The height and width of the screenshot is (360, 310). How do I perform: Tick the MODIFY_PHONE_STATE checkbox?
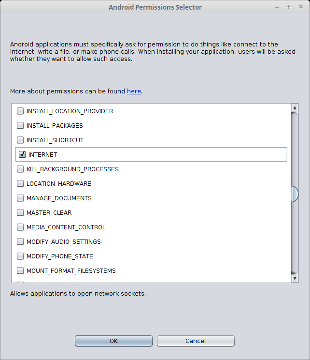point(20,256)
